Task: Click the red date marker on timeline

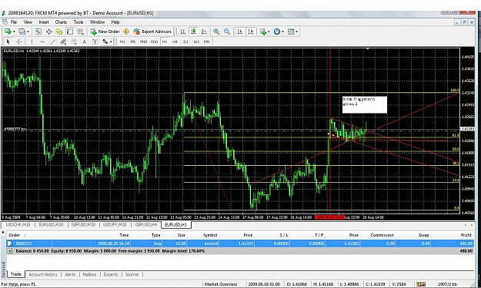Action: click(x=330, y=217)
